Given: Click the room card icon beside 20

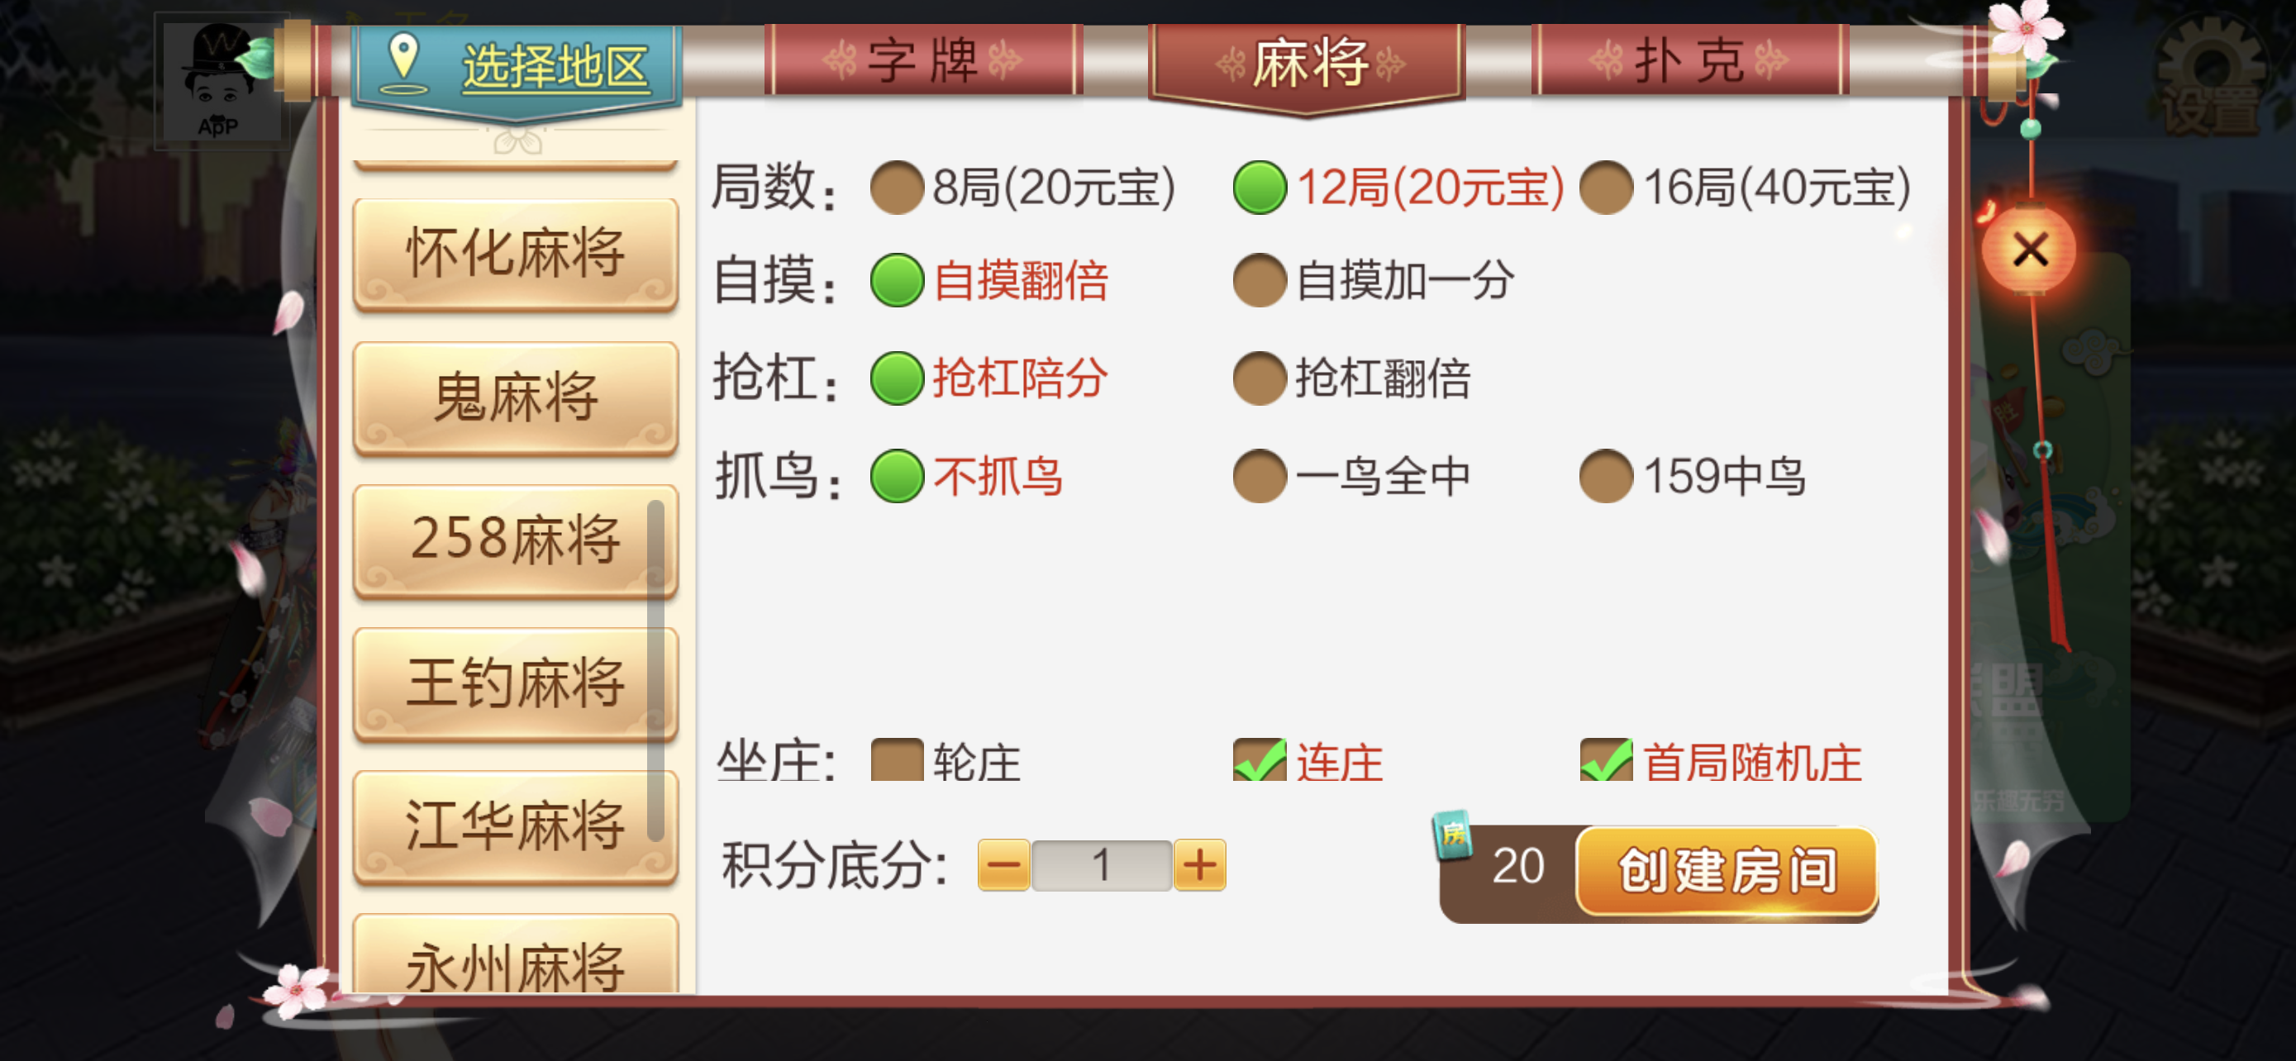Looking at the screenshot, I should tap(1452, 835).
